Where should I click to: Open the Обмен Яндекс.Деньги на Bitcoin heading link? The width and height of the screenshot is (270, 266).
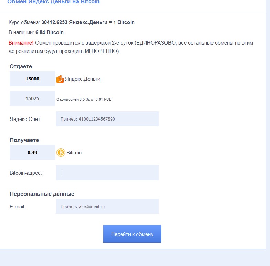(x=53, y=2)
